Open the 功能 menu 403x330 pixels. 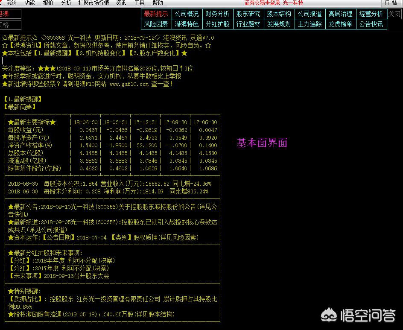pyautogui.click(x=30, y=3)
